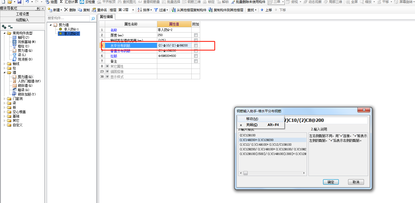Expand the 显示样式 property group
The image size is (415, 203).
[x=107, y=77]
